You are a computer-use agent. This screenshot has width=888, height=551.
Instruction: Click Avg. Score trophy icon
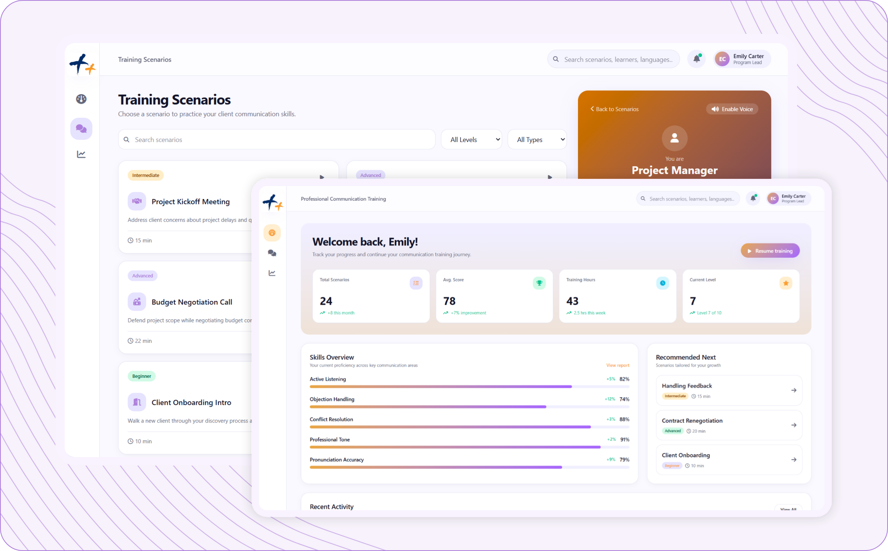point(539,283)
